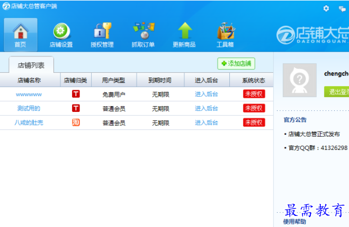Open 店铺设置 store settings
Image resolution: width=349 pixels, height=227 pixels.
61,35
